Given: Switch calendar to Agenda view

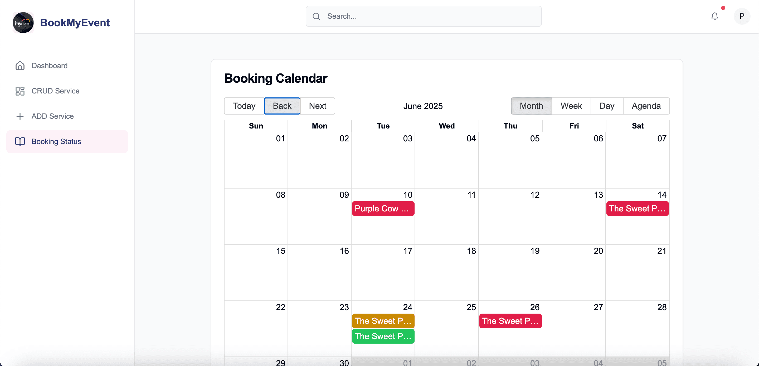Looking at the screenshot, I should click(646, 106).
